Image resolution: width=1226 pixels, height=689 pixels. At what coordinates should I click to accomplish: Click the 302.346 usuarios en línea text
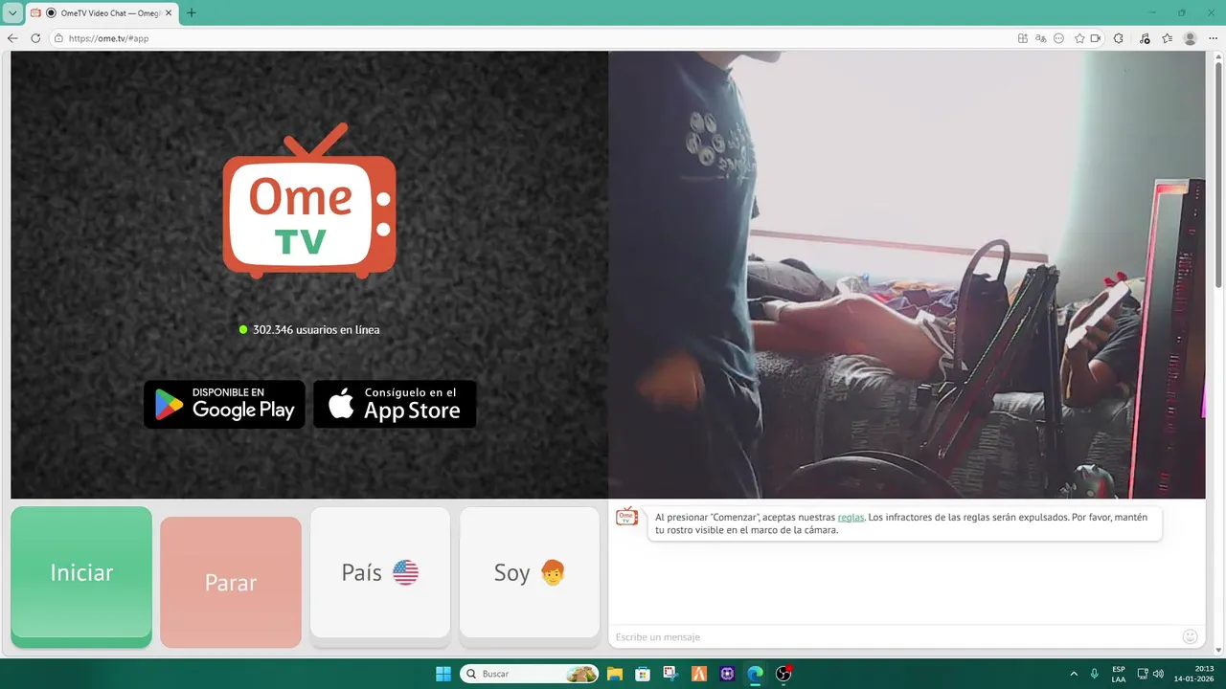click(x=316, y=329)
